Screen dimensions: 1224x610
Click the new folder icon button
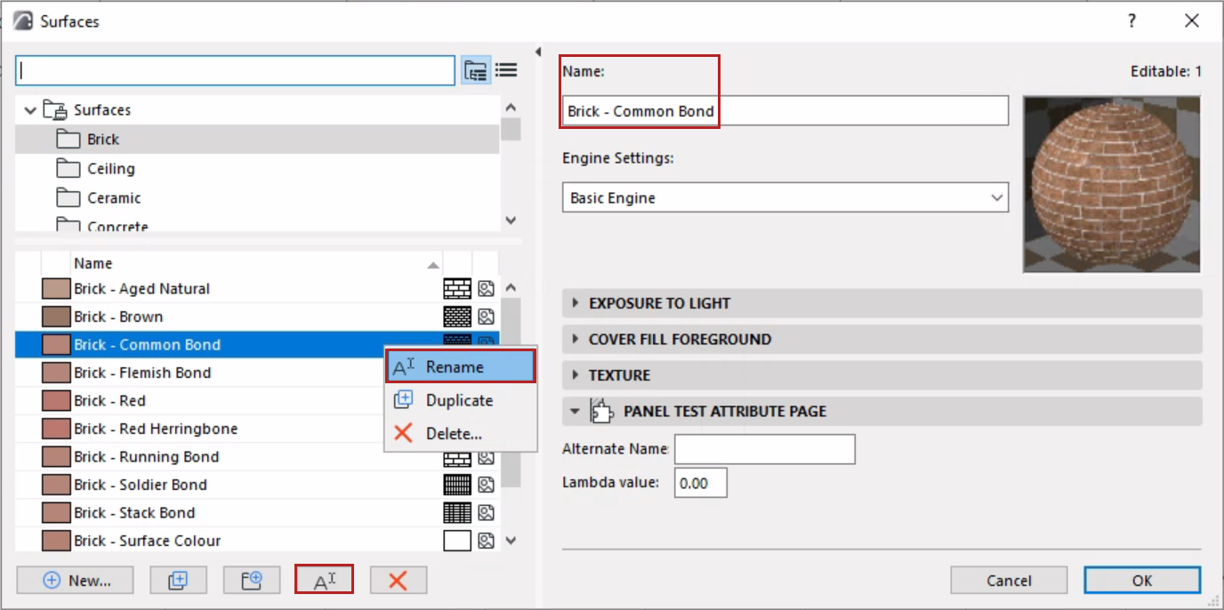[253, 581]
